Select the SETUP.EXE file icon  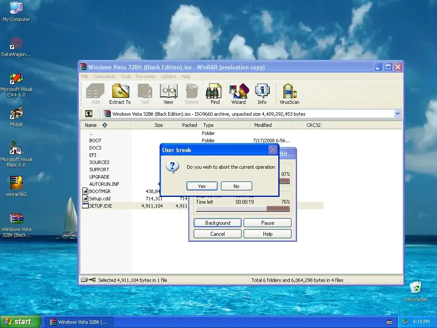point(85,205)
